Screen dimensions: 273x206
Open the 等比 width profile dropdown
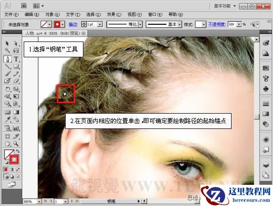click(140, 25)
